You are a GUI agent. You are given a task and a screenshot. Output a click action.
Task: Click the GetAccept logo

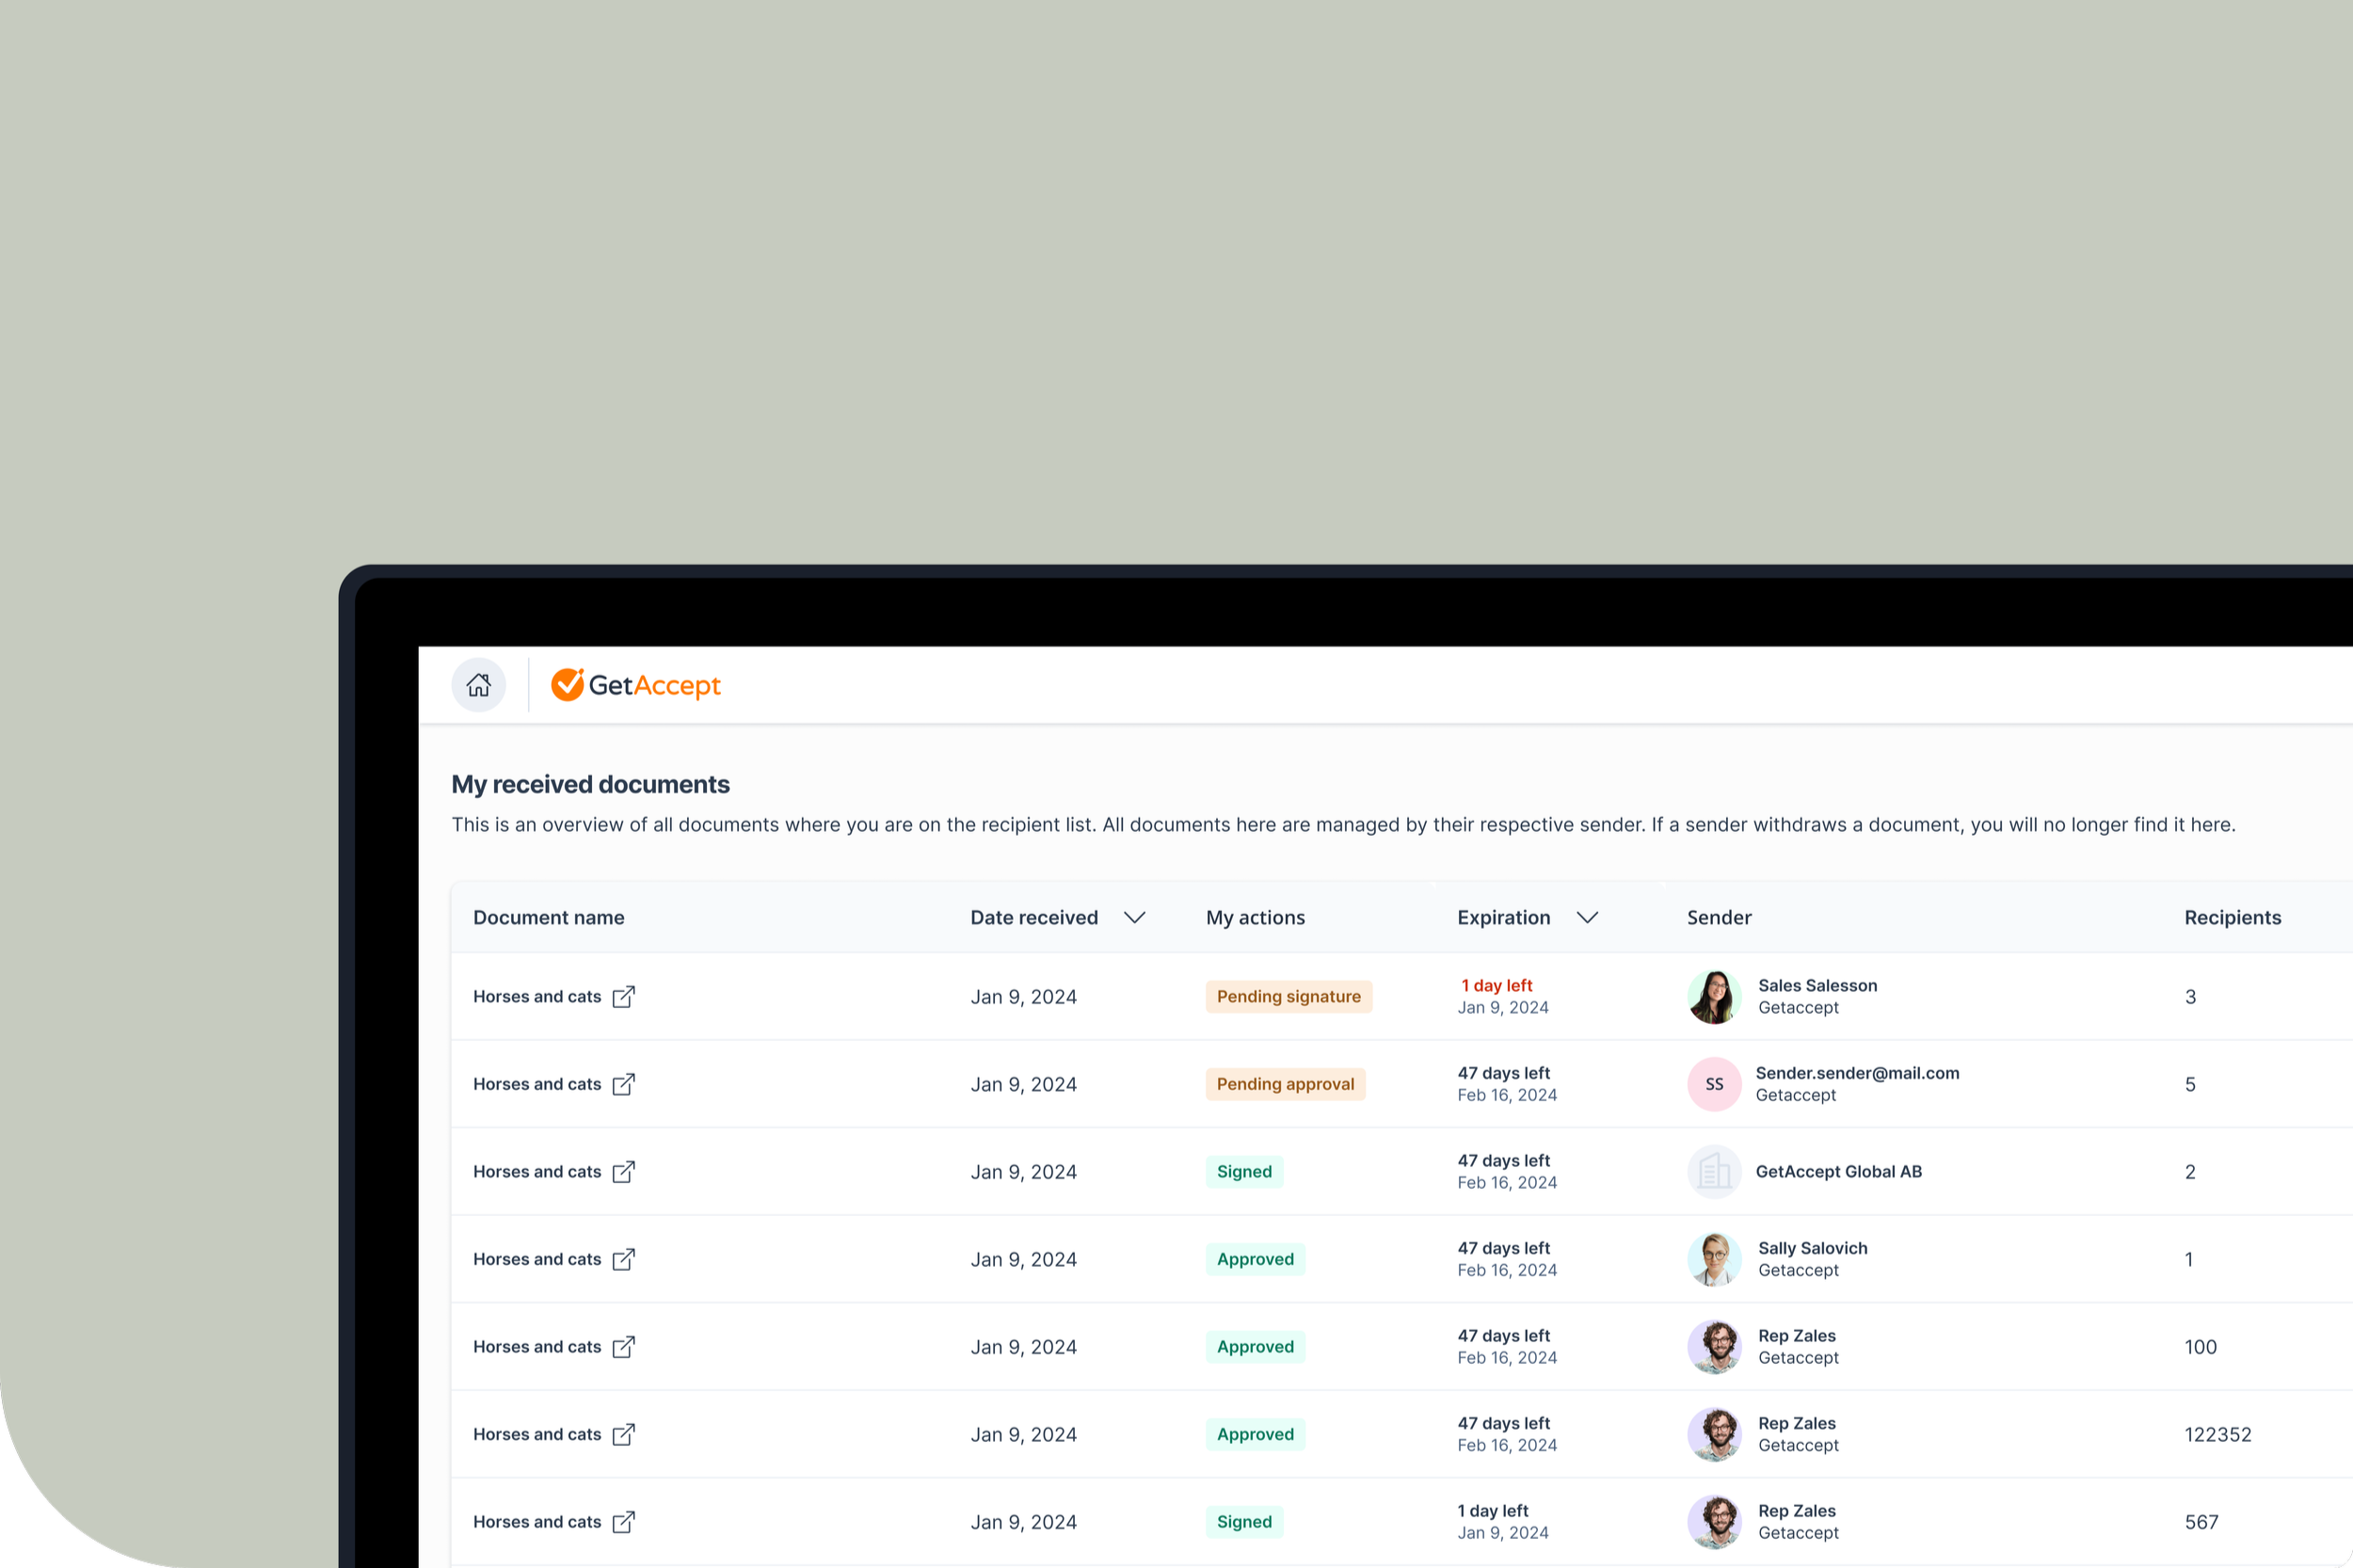coord(635,685)
